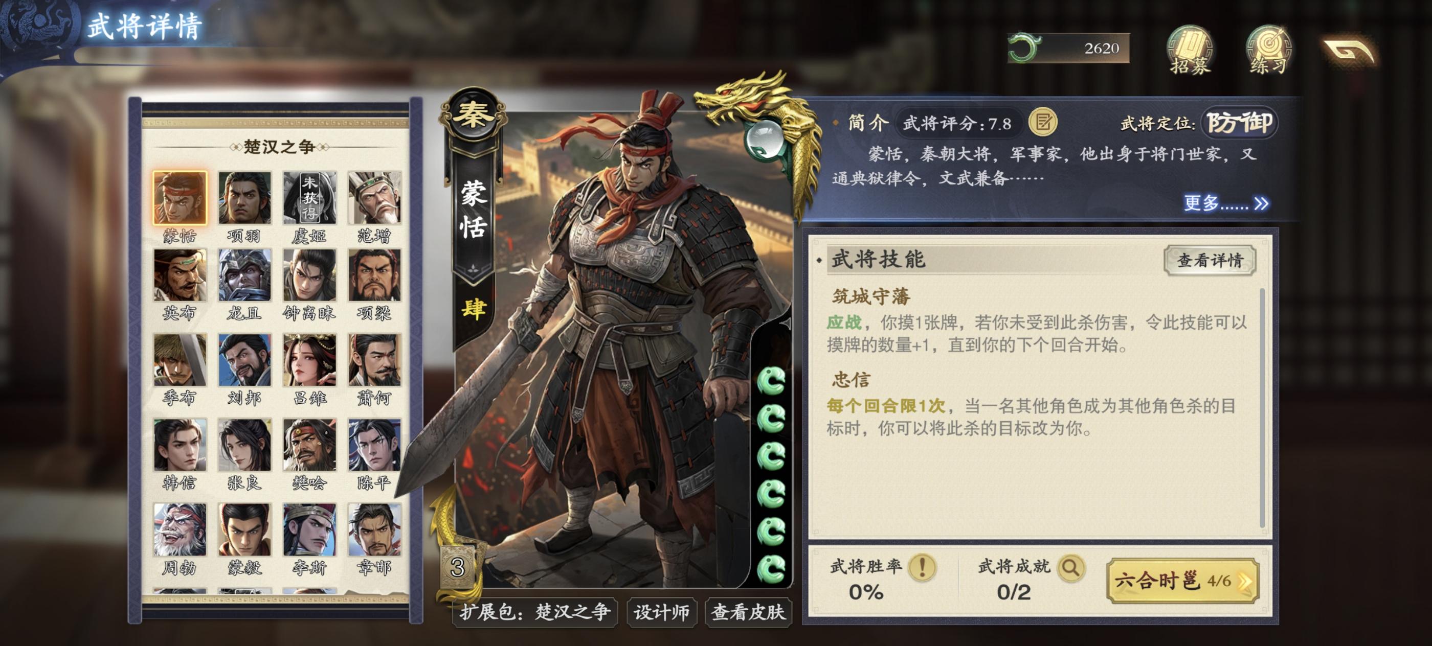Click the green jade currency icon
The height and width of the screenshot is (646, 1432).
(1024, 48)
